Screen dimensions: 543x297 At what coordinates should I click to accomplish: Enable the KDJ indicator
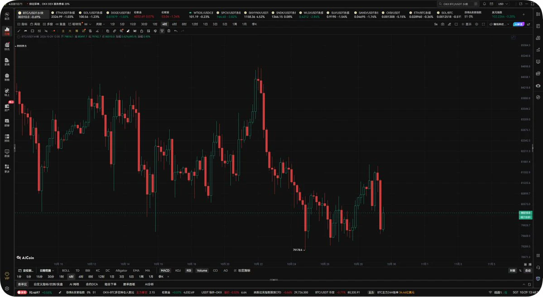coord(178,270)
